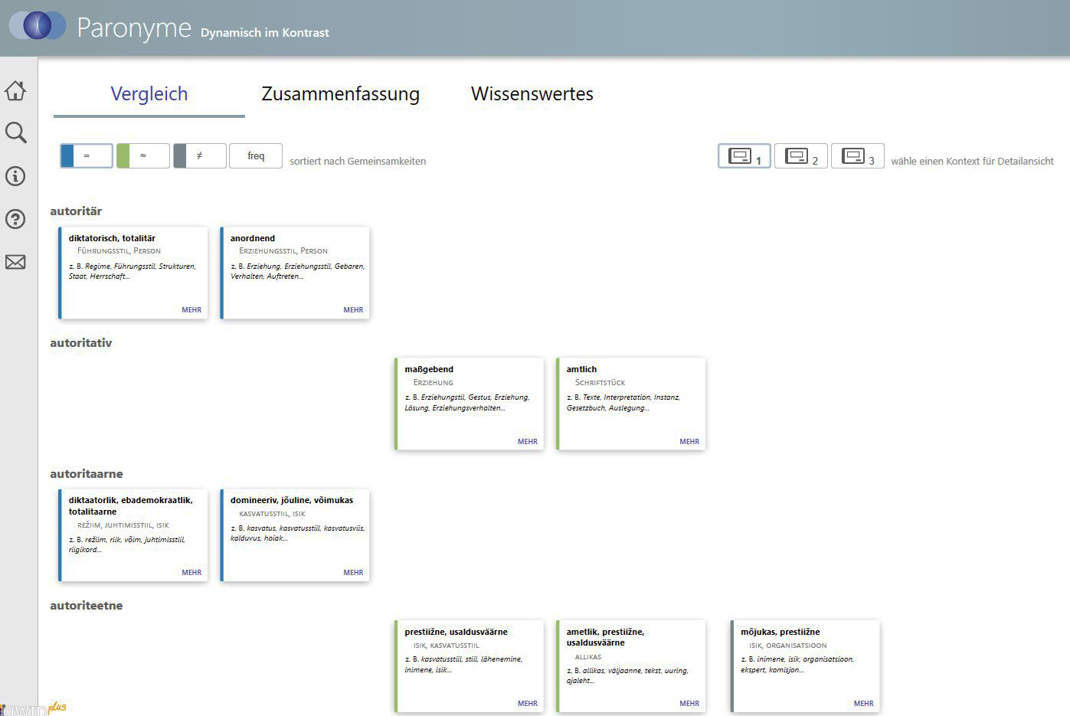Click the Paronyme logo icon

[x=37, y=25]
